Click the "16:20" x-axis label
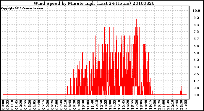The height and width of the screenshot is (111, 204). tap(128, 105)
